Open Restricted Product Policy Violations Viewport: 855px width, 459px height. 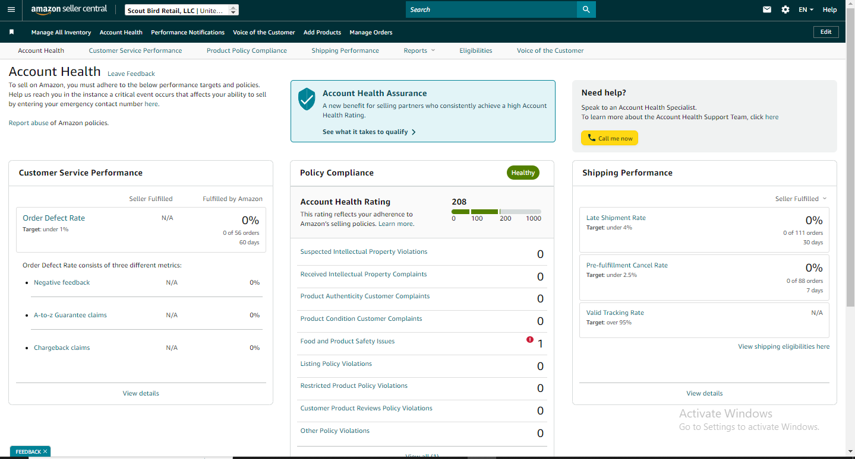pyautogui.click(x=354, y=385)
